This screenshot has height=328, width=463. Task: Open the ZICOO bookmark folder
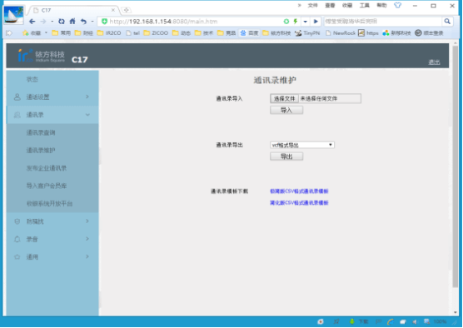[x=156, y=33]
